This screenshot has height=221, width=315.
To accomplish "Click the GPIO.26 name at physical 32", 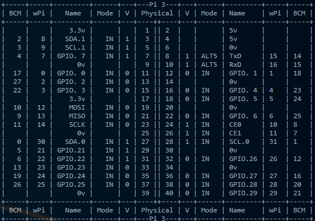I will pos(243,159).
